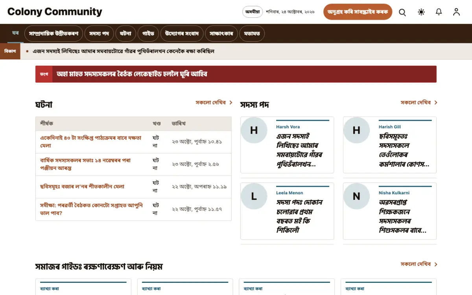Toggle the light/dark theme sun icon
Screen dimensions: 472x295
tap(421, 12)
